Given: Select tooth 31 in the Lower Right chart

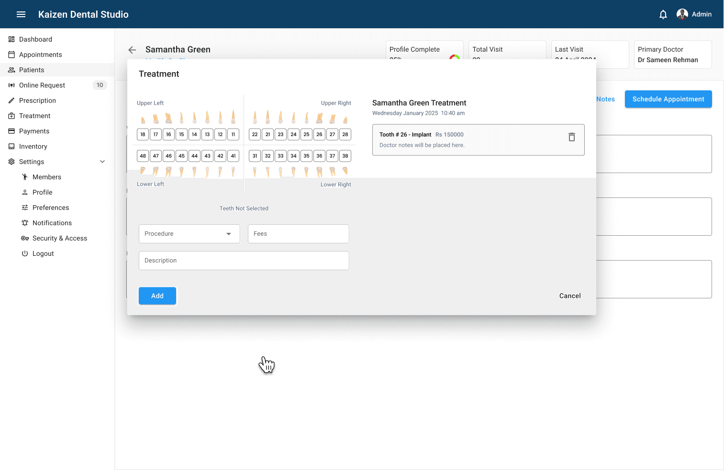Looking at the screenshot, I should tap(255, 156).
